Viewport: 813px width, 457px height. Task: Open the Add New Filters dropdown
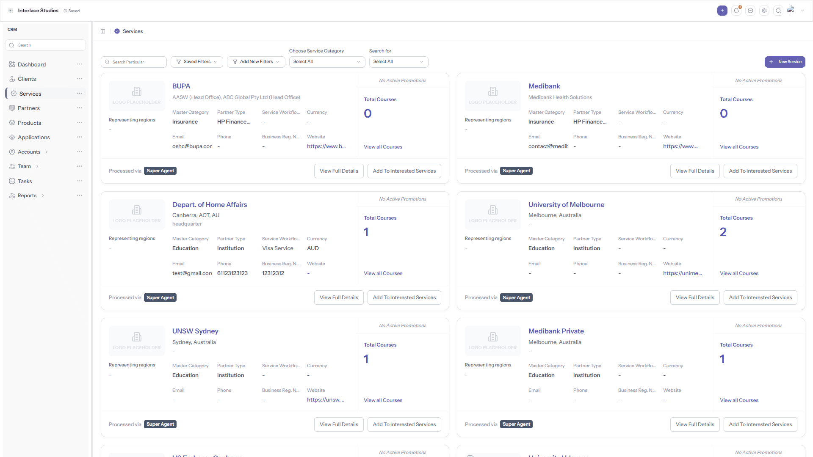[256, 62]
